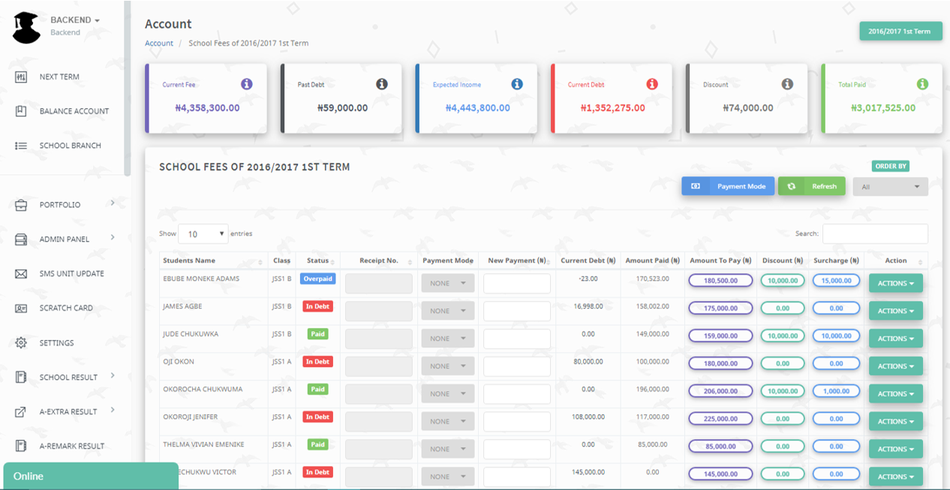The image size is (950, 490).
Task: Go to School Branch menu item
Action: click(70, 146)
